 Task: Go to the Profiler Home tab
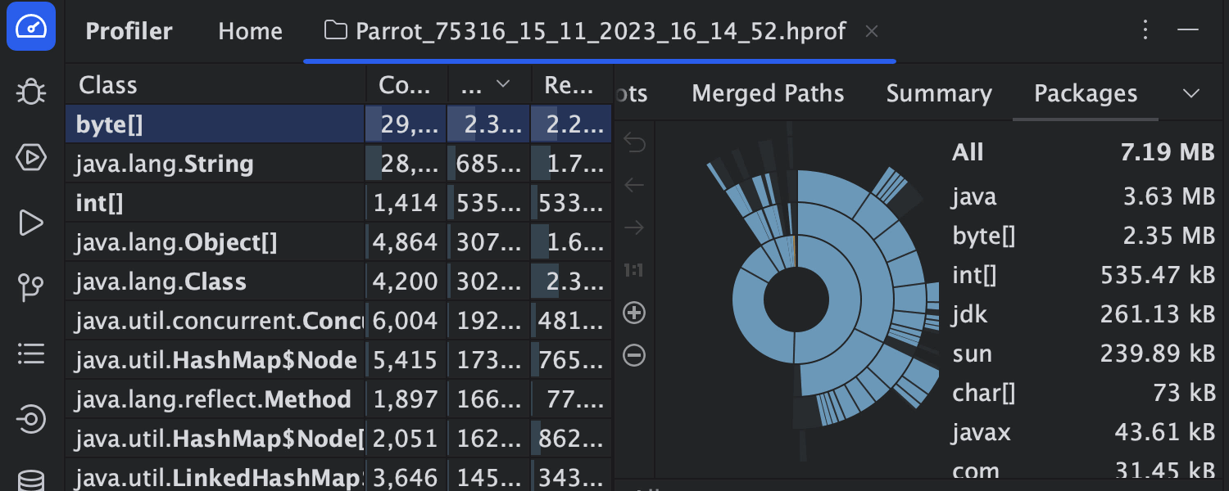tap(250, 31)
